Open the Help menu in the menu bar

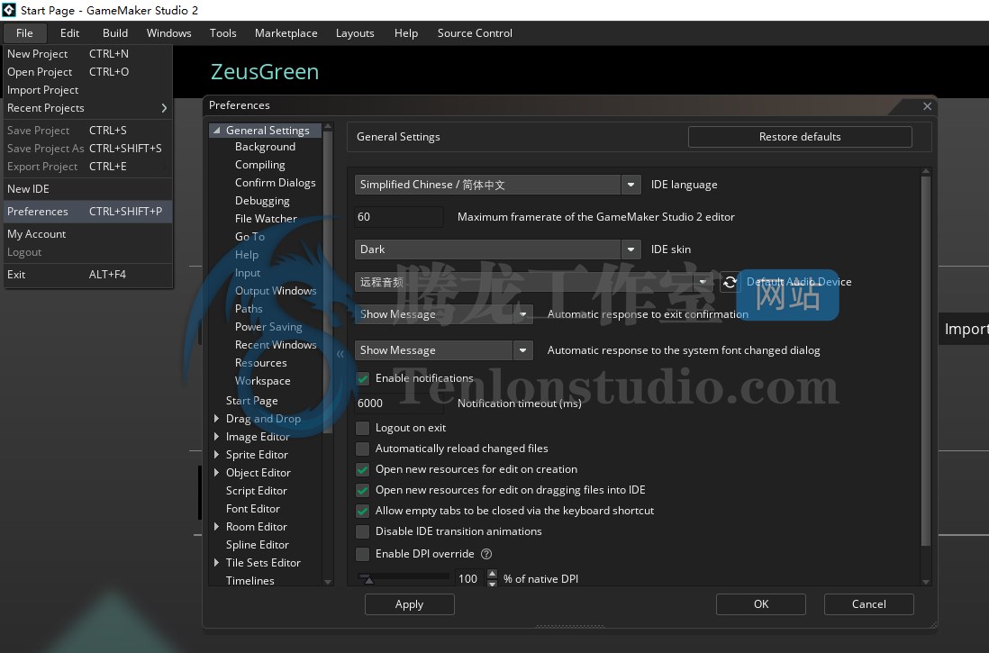click(x=406, y=32)
